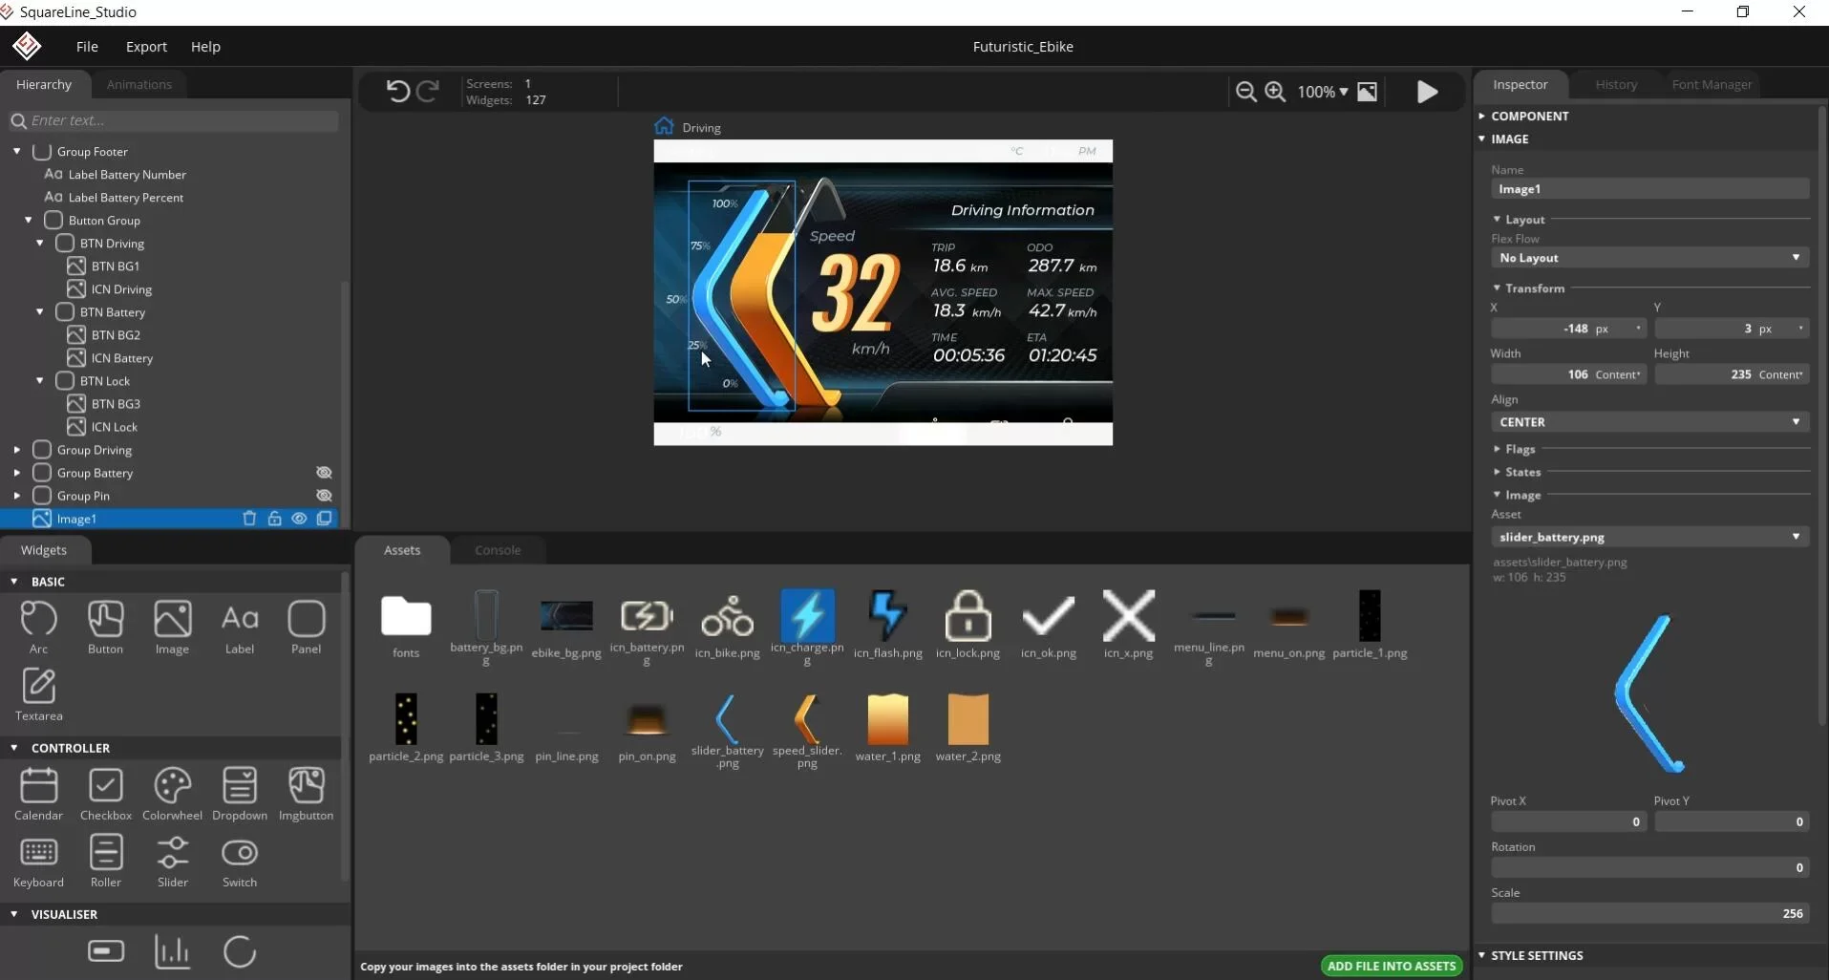This screenshot has width=1829, height=980.
Task: Add a Switch widget
Action: click(x=240, y=861)
